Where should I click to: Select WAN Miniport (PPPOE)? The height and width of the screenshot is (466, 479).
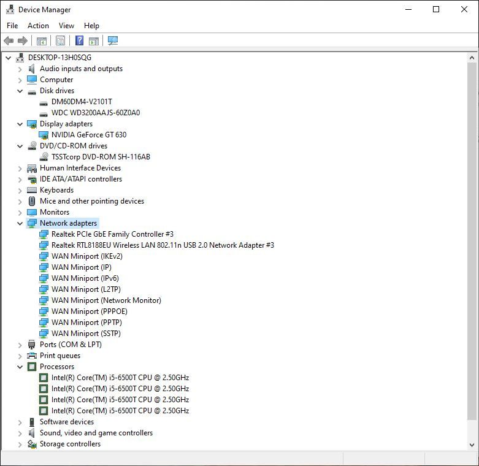pyautogui.click(x=89, y=311)
